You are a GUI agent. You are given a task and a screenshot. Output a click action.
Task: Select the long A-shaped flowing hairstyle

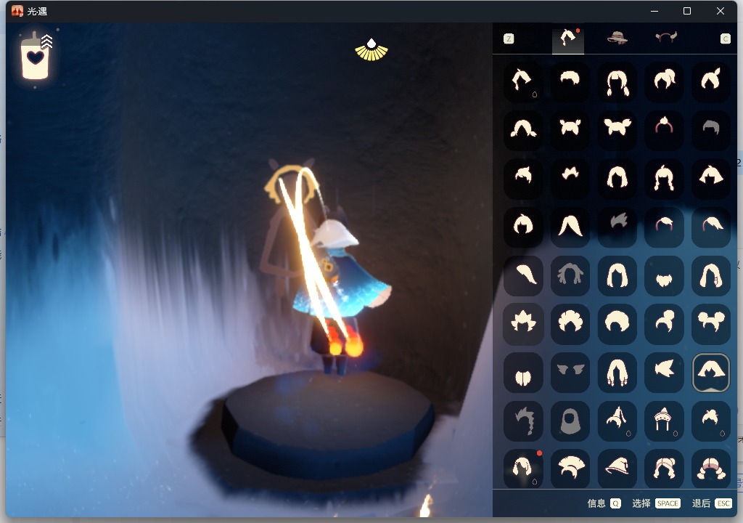point(570,227)
